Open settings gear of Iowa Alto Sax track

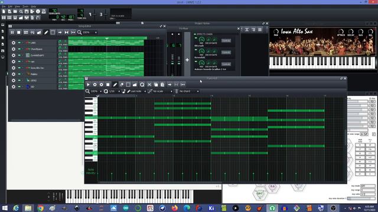(x=14, y=68)
